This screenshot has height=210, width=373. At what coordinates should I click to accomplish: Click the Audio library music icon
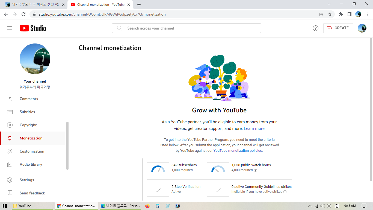point(10,164)
